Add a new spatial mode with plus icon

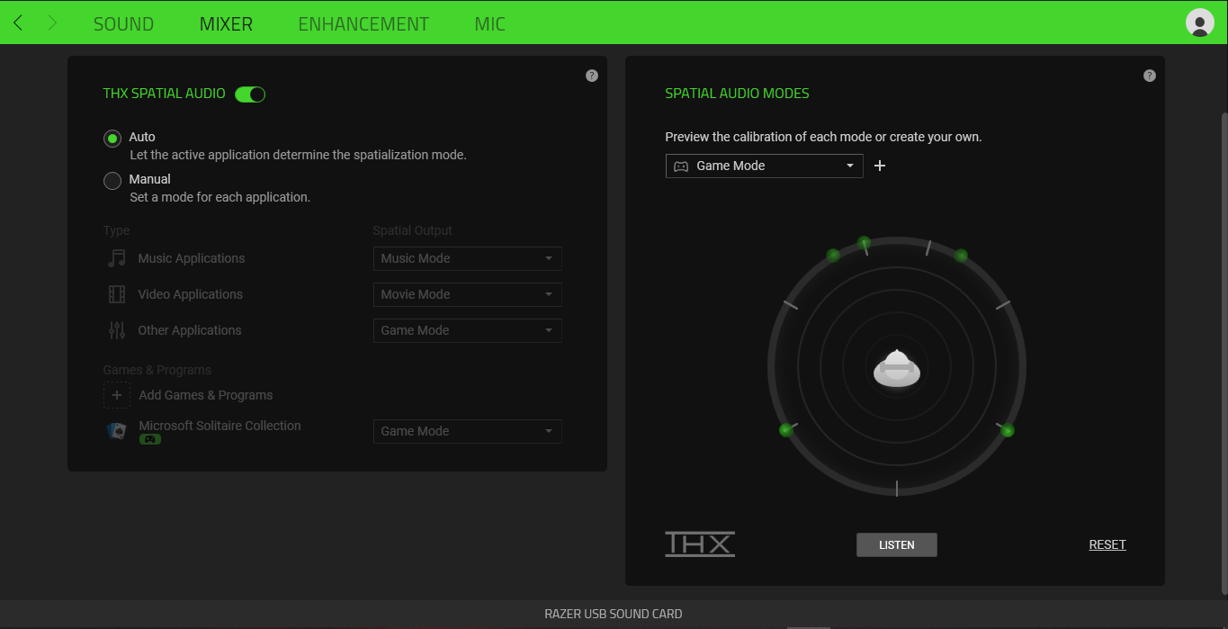[880, 166]
